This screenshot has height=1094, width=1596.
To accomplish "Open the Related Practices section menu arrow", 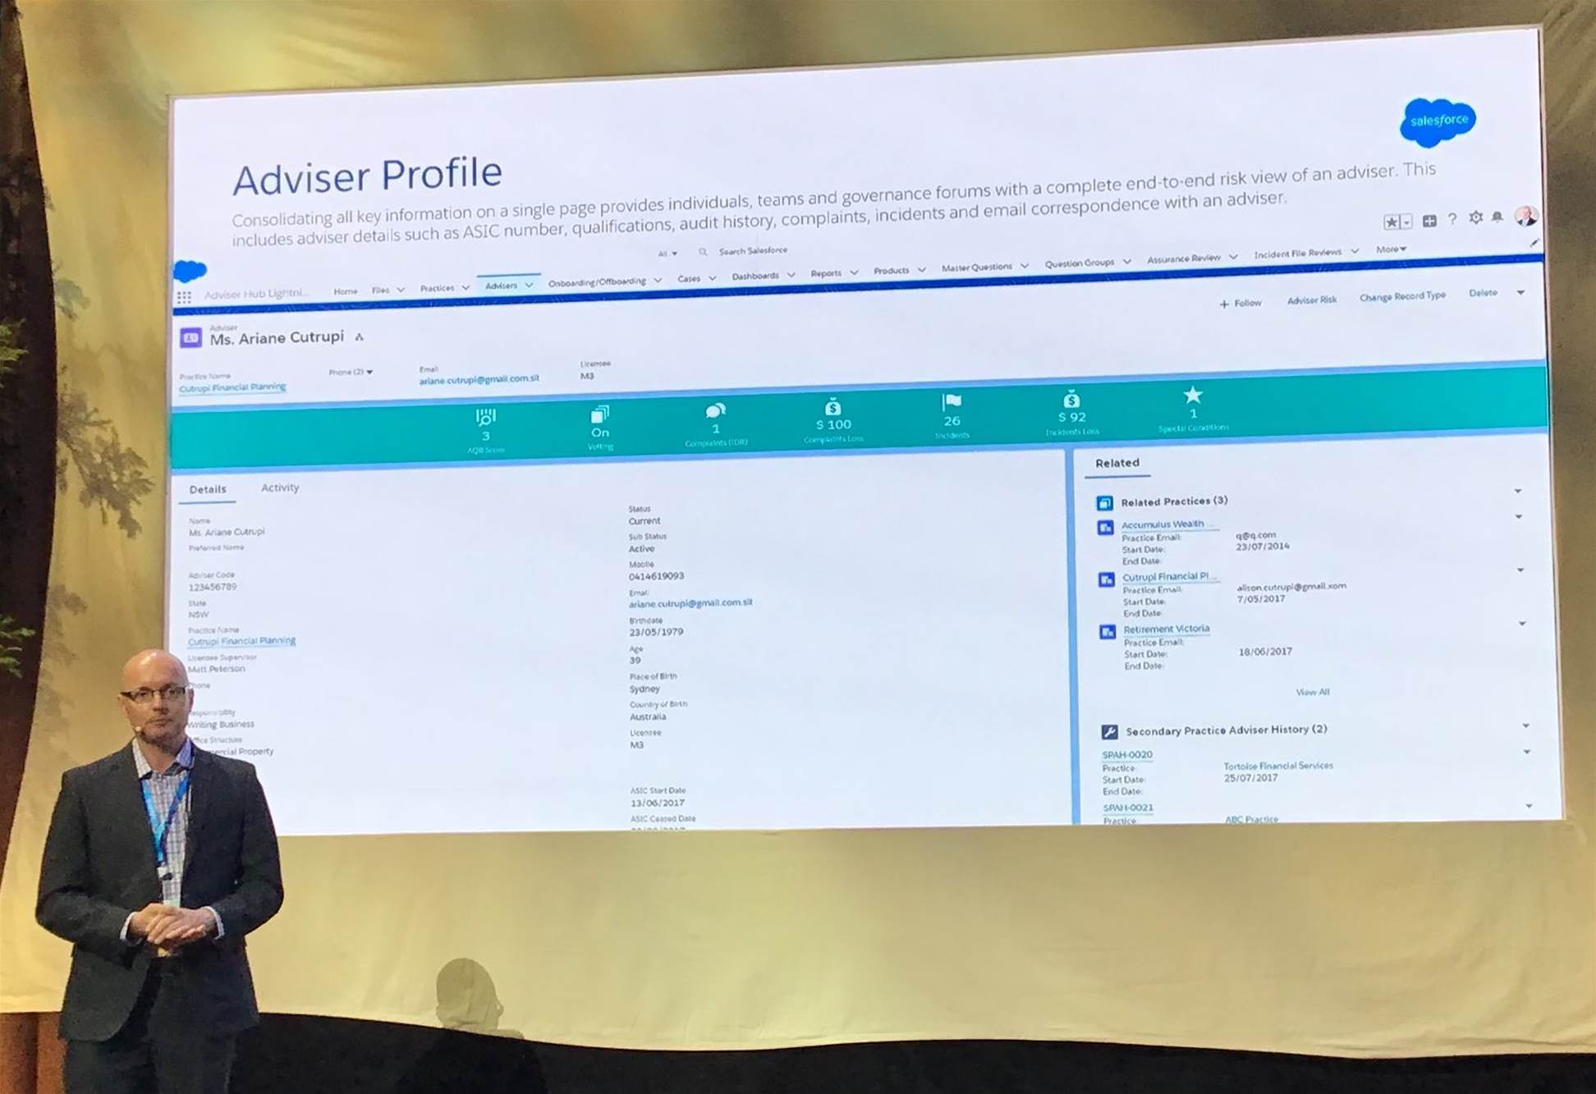I will (1518, 491).
